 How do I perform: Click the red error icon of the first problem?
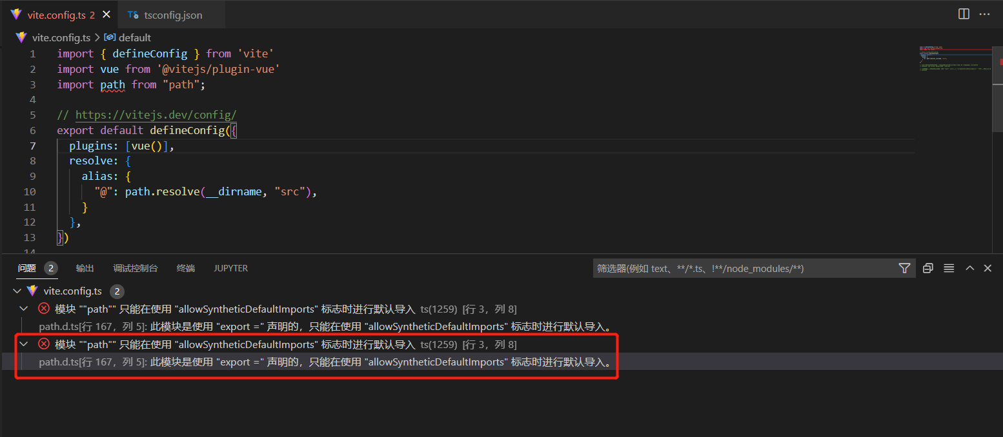44,309
